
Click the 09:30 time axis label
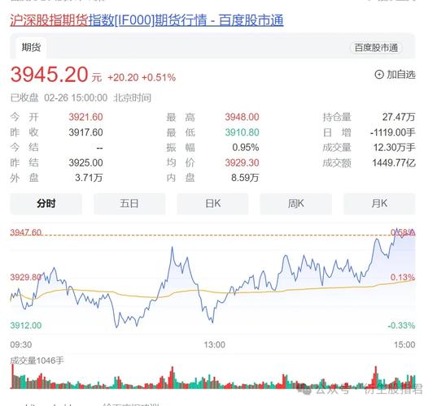pyautogui.click(x=21, y=345)
